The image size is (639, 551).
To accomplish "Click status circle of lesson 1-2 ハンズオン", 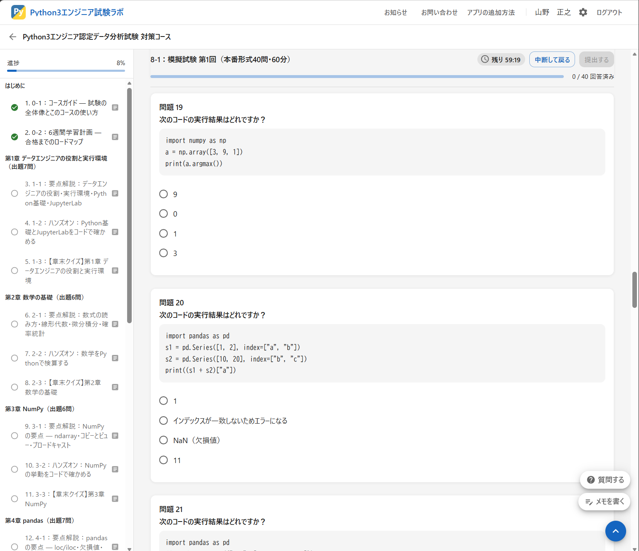I will (15, 232).
